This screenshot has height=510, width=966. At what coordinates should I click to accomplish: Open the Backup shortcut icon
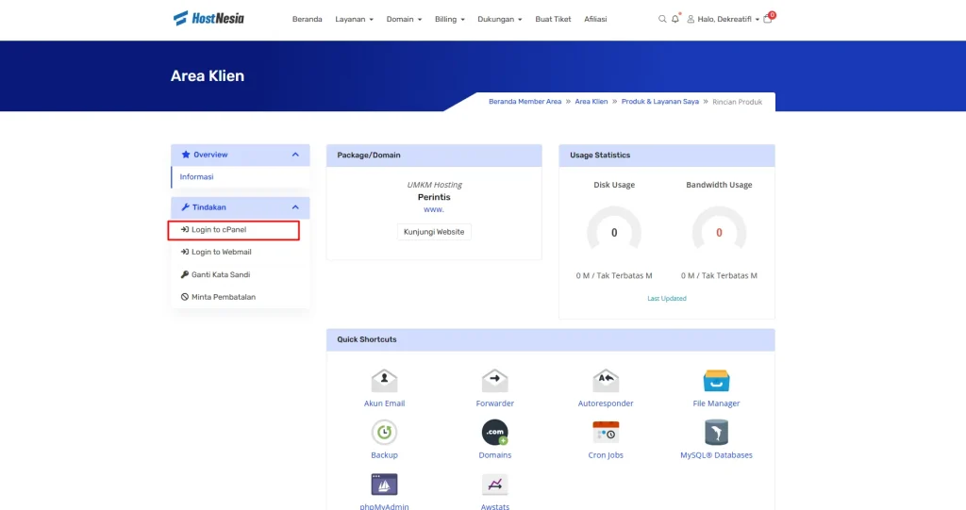point(384,433)
